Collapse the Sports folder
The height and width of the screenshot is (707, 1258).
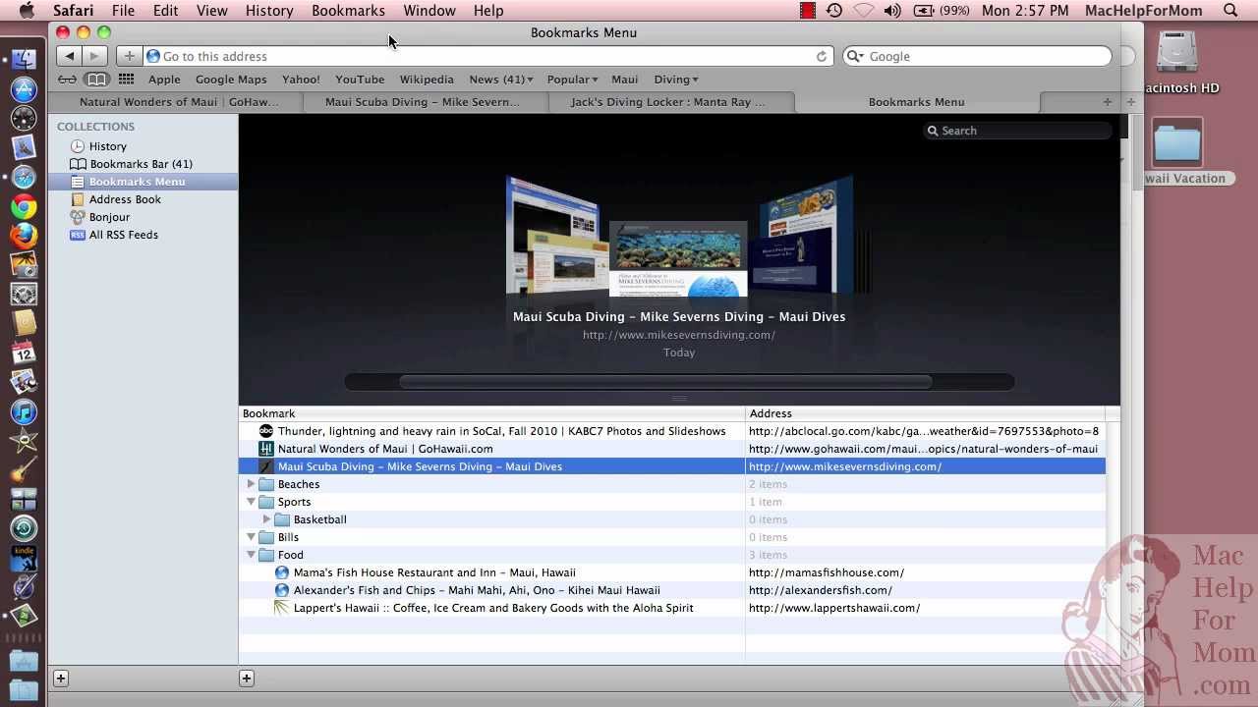(251, 502)
